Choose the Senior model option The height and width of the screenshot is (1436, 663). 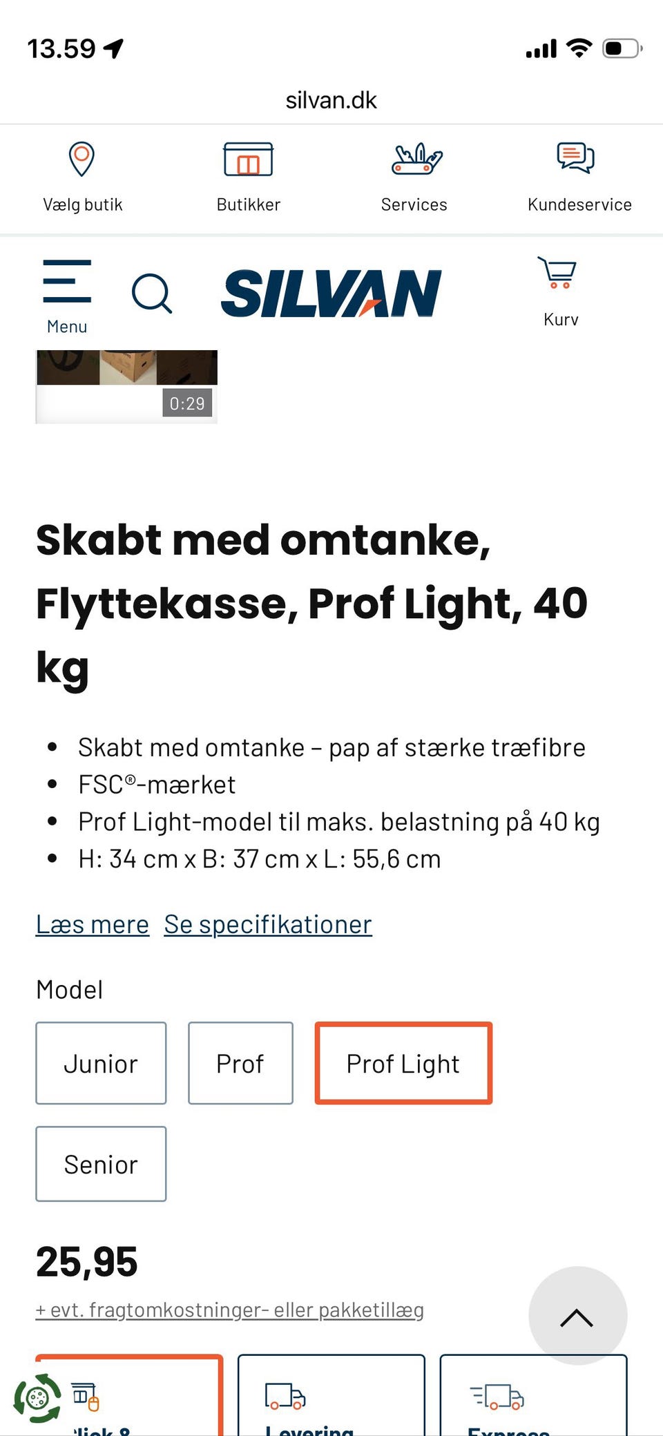point(101,1165)
